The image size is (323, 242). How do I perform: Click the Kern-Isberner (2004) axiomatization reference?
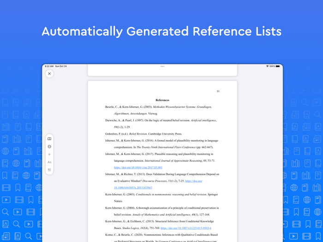pyautogui.click(x=162, y=211)
